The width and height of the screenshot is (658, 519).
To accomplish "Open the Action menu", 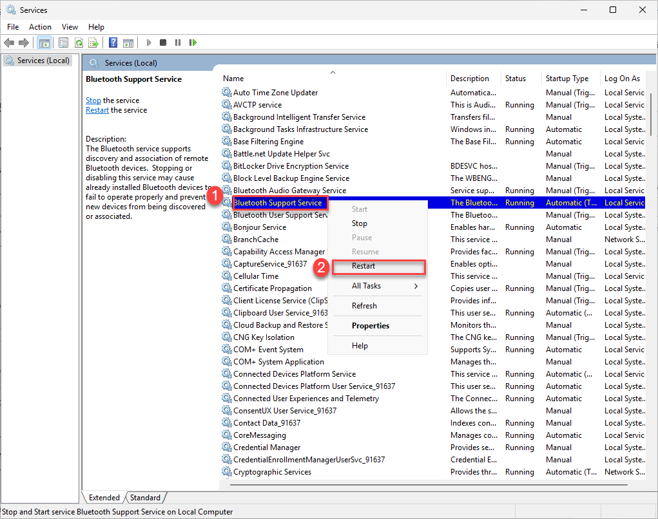I will click(40, 26).
